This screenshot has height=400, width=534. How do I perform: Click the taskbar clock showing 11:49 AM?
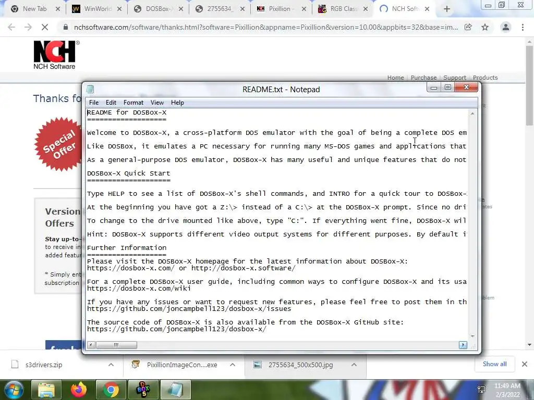(x=507, y=390)
